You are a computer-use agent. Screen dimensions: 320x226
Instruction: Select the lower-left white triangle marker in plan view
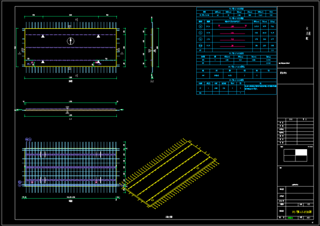43,62
